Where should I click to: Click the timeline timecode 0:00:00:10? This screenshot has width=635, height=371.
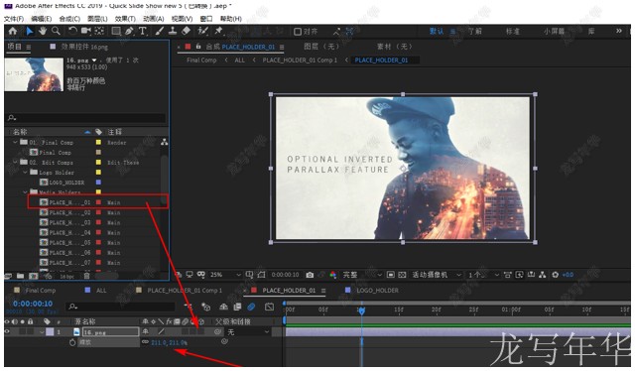33,304
